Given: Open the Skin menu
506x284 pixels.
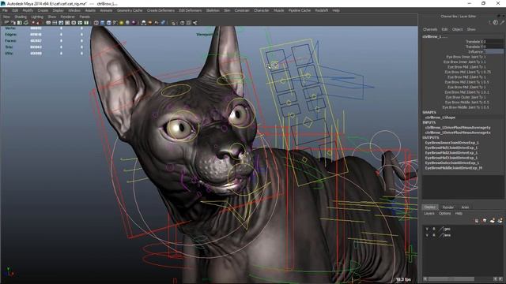Looking at the screenshot, I should click(227, 10).
